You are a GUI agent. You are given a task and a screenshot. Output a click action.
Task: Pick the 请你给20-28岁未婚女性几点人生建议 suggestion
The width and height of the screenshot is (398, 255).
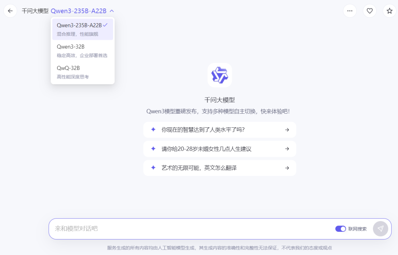[x=220, y=149]
